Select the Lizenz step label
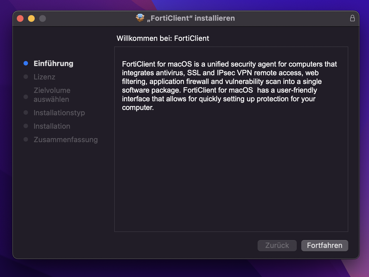Viewport: 369px width, 277px height. coord(45,77)
